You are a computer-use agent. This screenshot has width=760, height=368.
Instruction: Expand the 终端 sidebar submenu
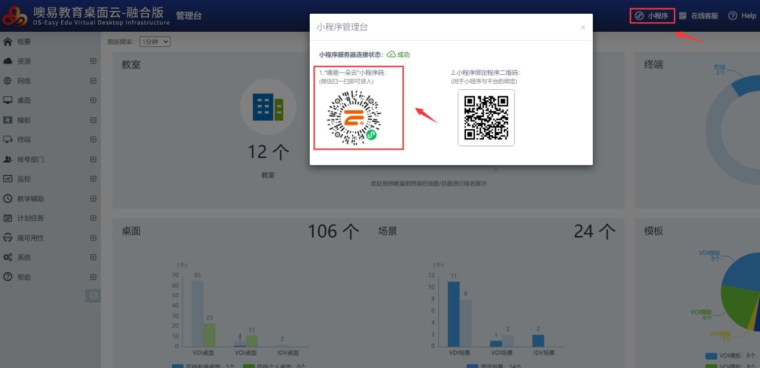[x=93, y=139]
